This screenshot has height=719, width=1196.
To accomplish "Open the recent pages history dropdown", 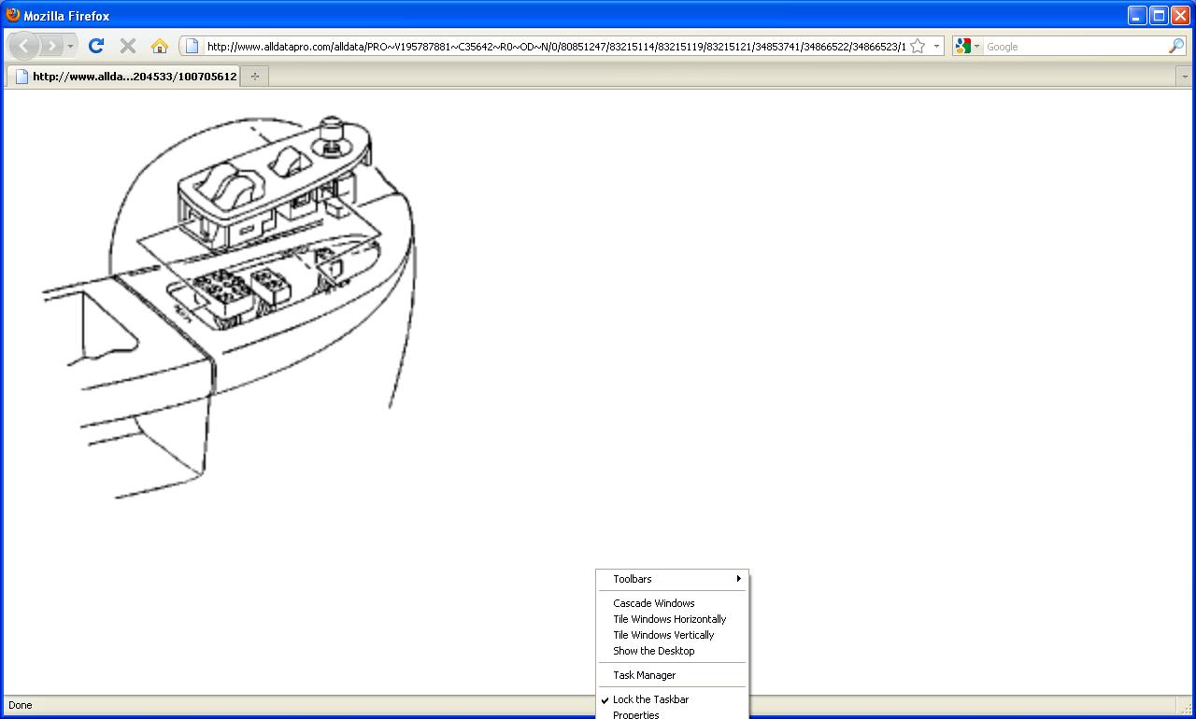I will 70,46.
